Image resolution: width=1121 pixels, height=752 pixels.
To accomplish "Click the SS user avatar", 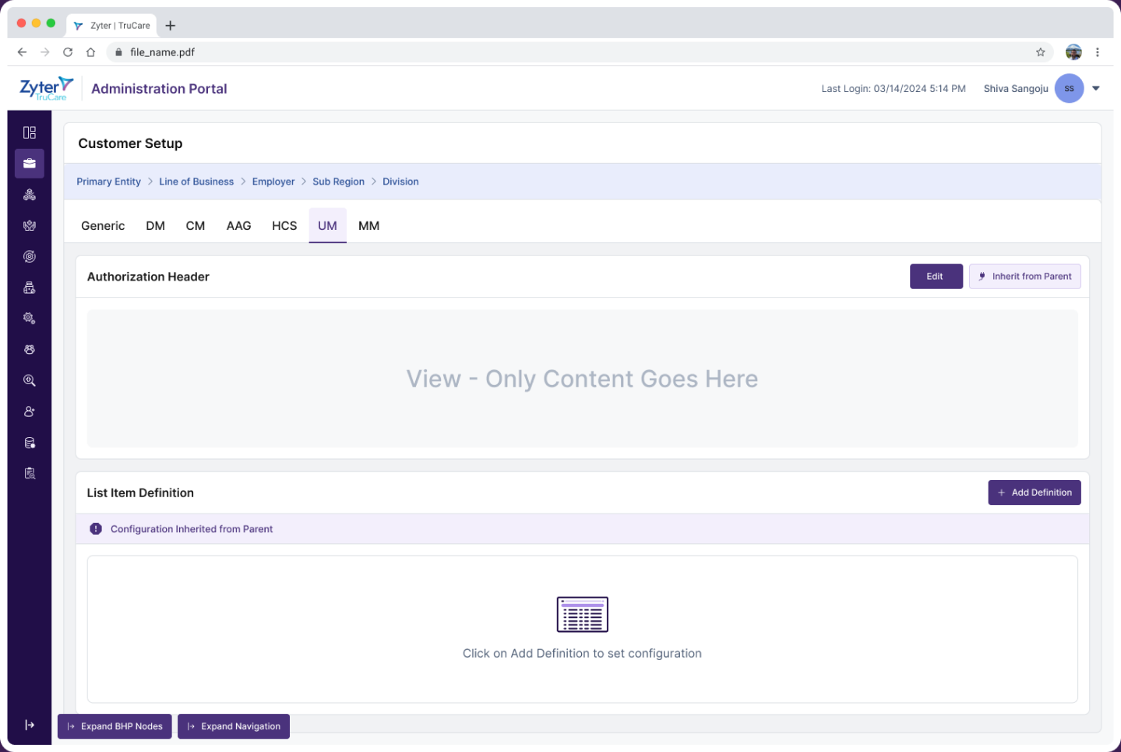I will [x=1069, y=88].
